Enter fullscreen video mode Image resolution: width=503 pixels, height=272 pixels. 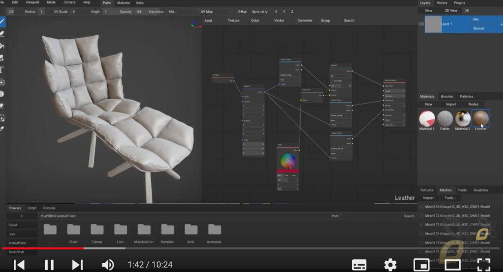coord(483,265)
